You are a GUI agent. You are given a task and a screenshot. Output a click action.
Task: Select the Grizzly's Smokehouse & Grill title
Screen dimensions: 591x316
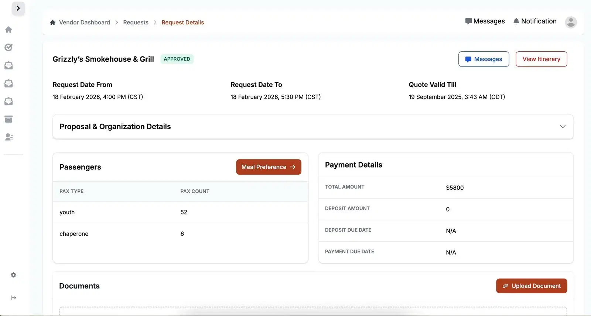[x=103, y=59]
